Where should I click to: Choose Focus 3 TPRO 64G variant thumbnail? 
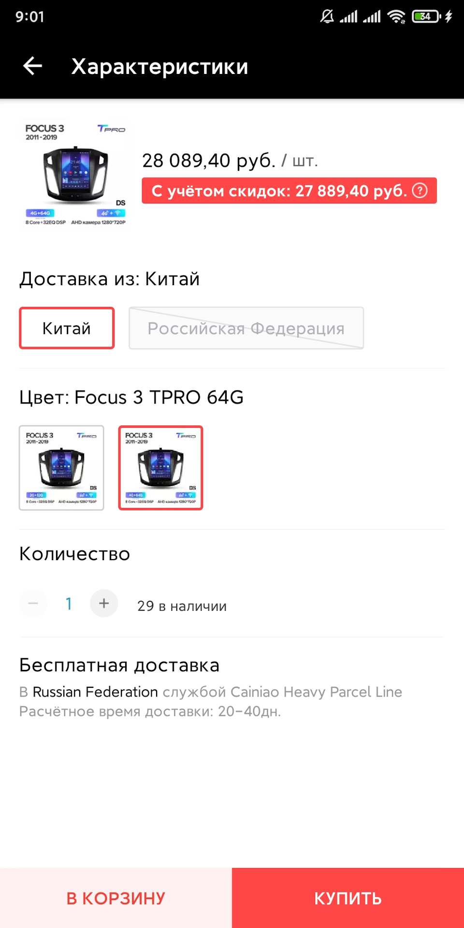[161, 467]
